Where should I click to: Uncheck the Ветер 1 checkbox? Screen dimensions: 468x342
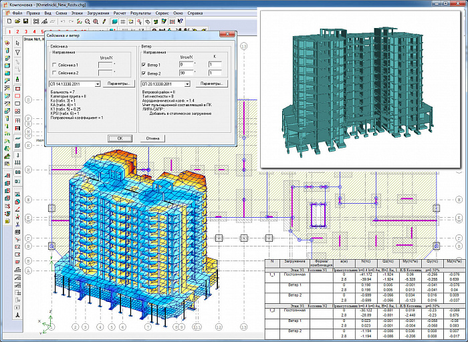click(144, 65)
